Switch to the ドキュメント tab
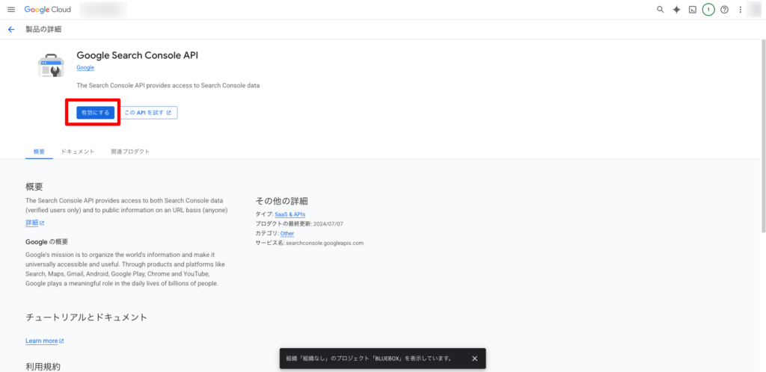 tap(78, 152)
